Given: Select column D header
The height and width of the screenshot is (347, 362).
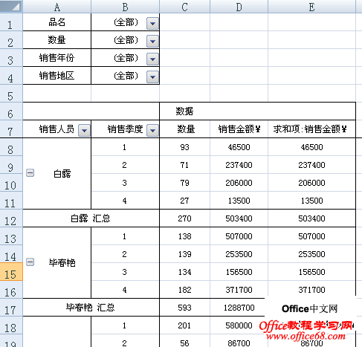Looking at the screenshot, I should 239,7.
